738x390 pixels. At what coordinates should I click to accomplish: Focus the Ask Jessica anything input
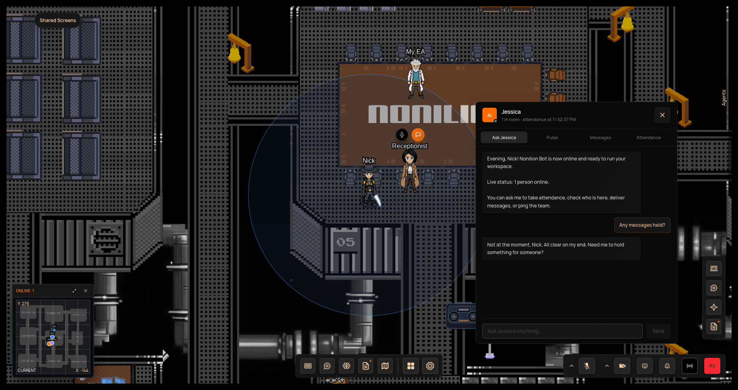pos(562,331)
